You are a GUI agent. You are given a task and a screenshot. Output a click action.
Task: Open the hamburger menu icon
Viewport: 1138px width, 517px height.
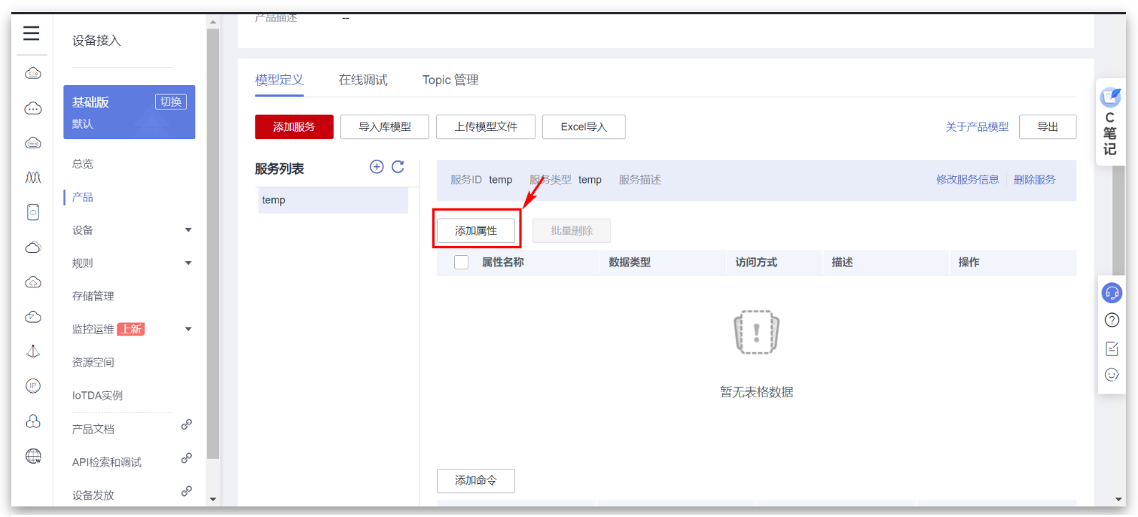(31, 34)
